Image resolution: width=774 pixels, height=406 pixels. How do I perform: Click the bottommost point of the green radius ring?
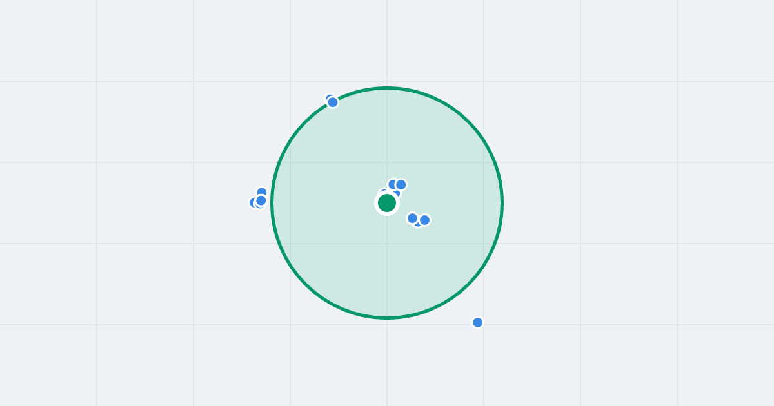[387, 318]
